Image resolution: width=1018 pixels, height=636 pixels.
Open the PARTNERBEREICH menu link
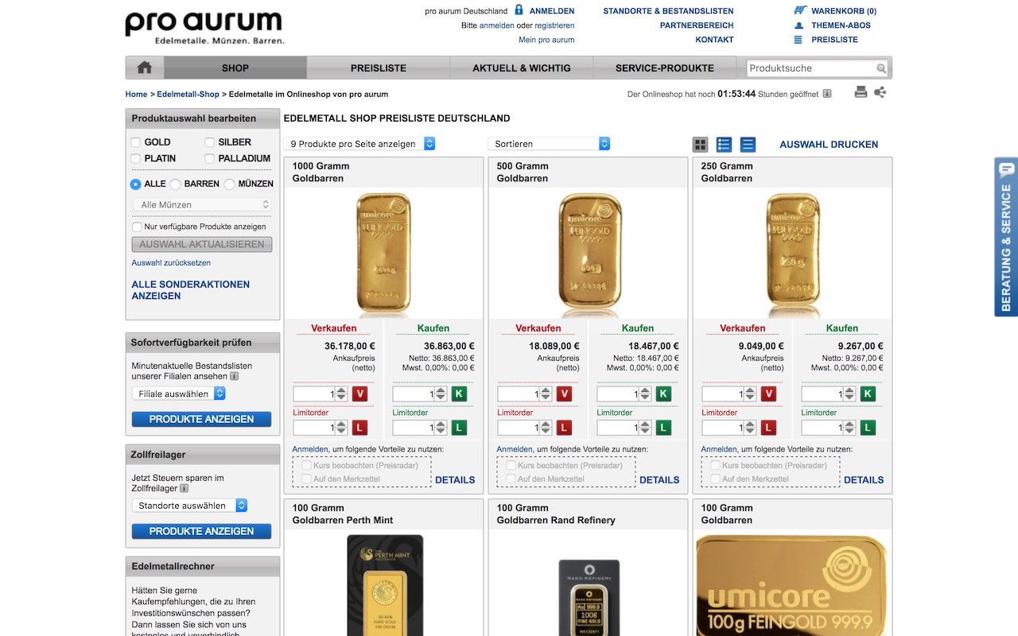pyautogui.click(x=697, y=25)
